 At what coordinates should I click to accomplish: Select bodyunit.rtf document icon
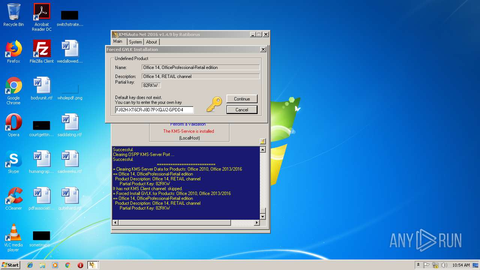pyautogui.click(x=42, y=88)
